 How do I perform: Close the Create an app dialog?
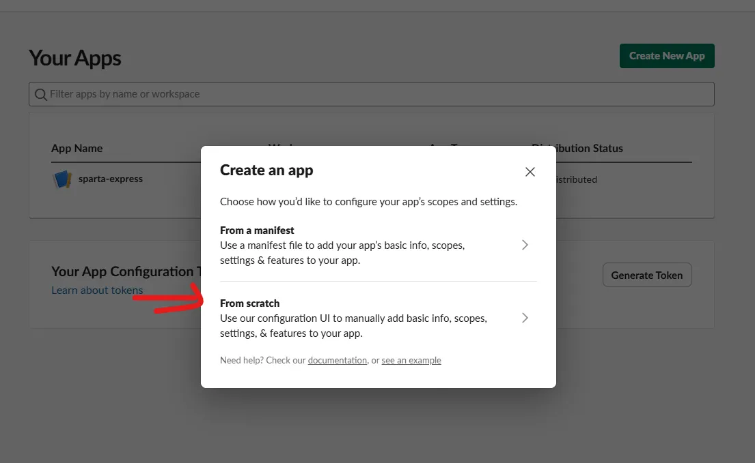[530, 172]
